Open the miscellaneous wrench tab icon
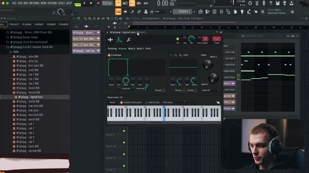Viewport: 309px width, 173px height. pyautogui.click(x=128, y=40)
